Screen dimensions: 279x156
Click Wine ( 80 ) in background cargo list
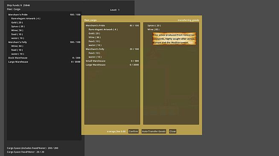[x=17, y=46]
